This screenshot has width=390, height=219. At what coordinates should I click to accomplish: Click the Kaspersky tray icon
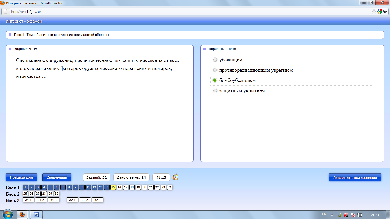tap(346, 215)
